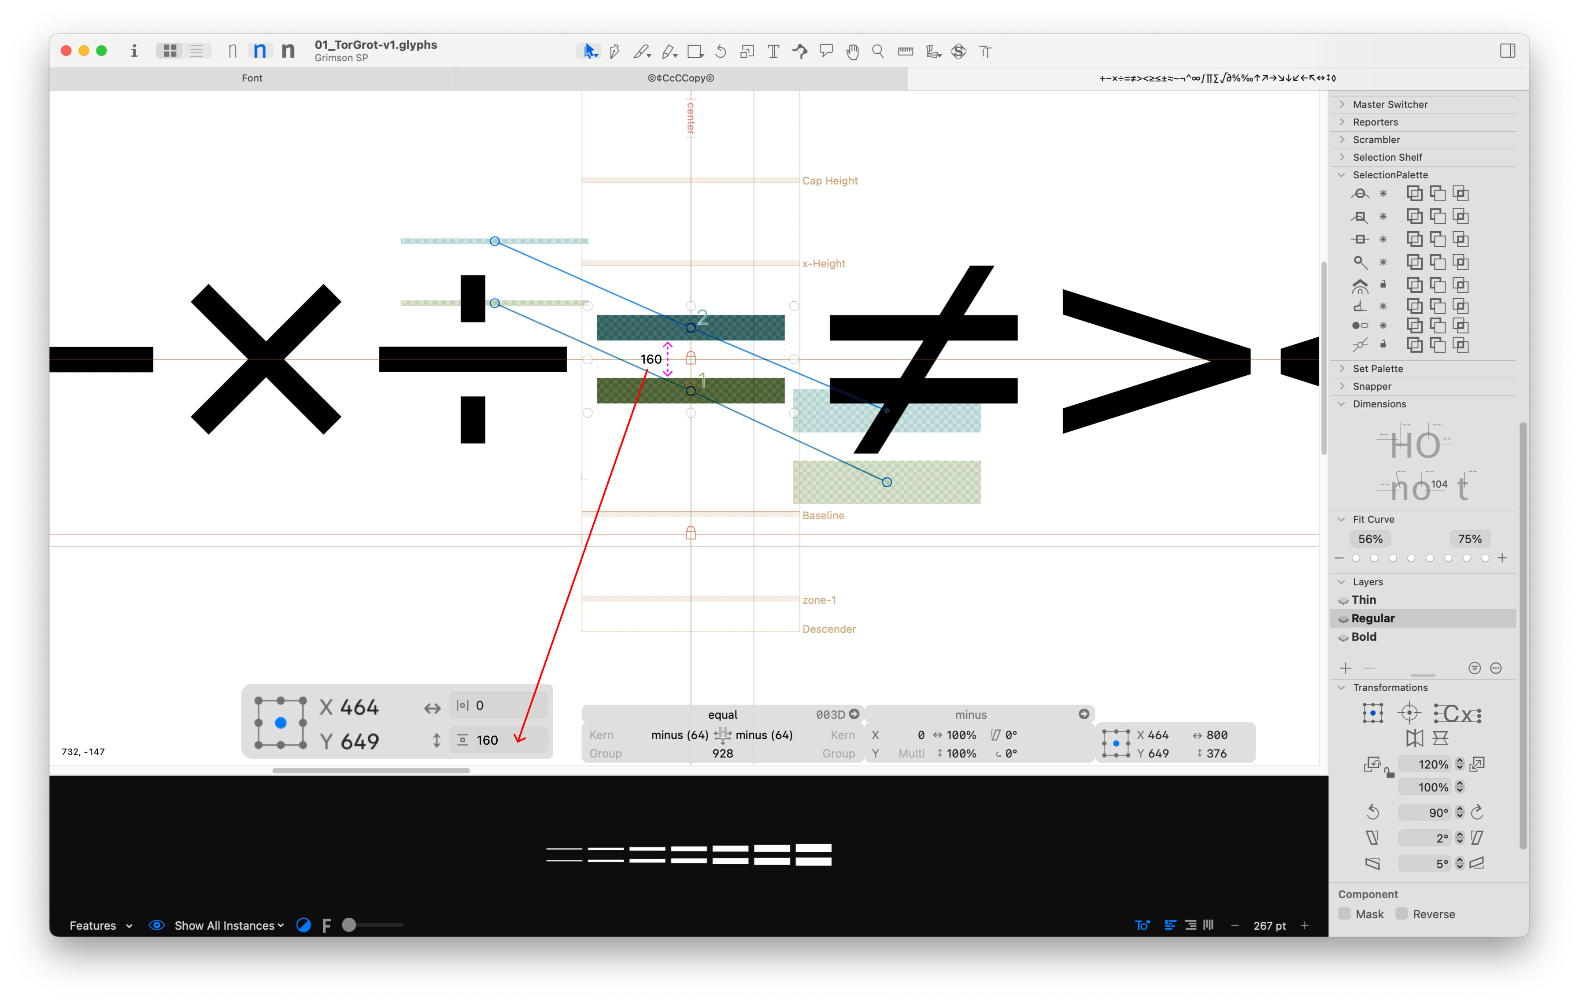Open the Show All Instances dropdown

point(229,924)
